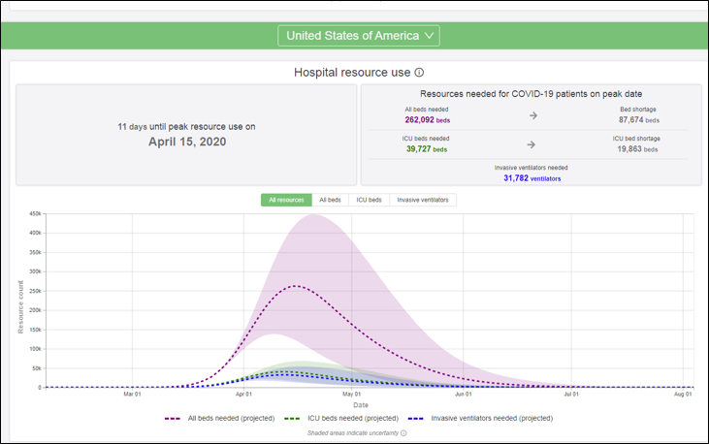Click the 262,092 beds value
Viewport: 709px width, 444px height.
(428, 120)
